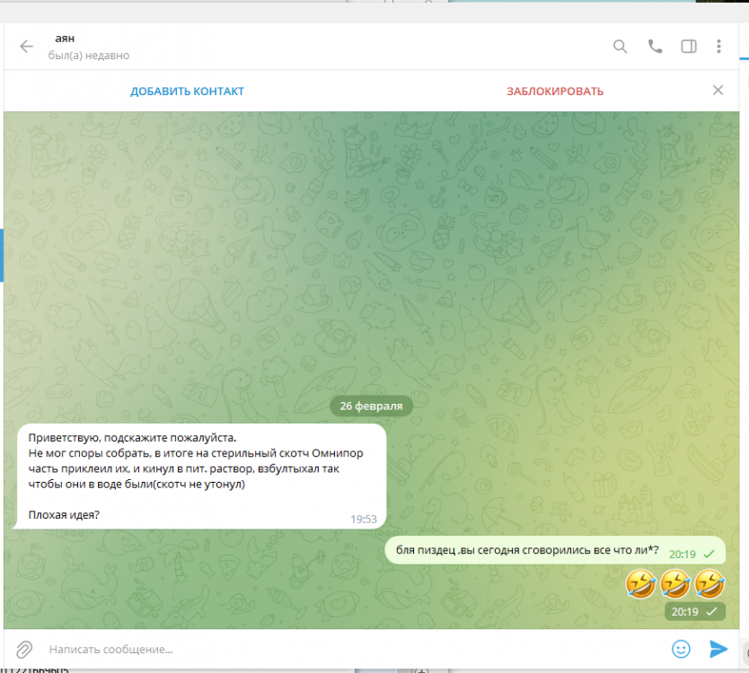
Task: Click the outgoing message sent at 20:19
Action: point(523,550)
